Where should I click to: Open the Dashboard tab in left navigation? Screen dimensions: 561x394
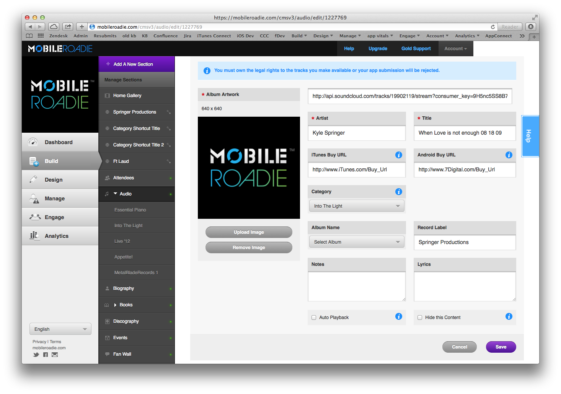coord(59,142)
